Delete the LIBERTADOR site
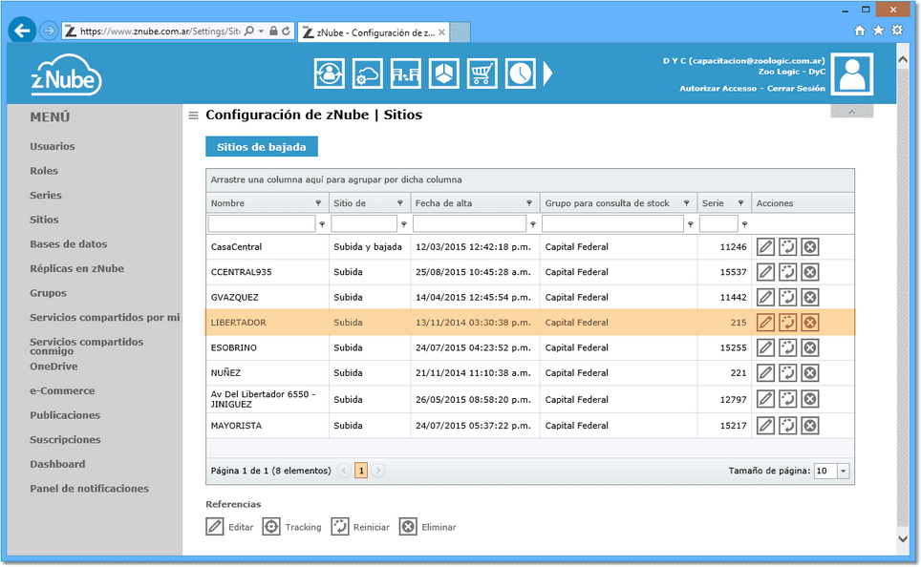 [810, 323]
